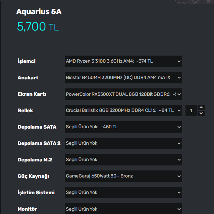214x214 pixels.
Task: Open the Ekran Kartı PowerColor dropdown
Action: click(x=123, y=94)
